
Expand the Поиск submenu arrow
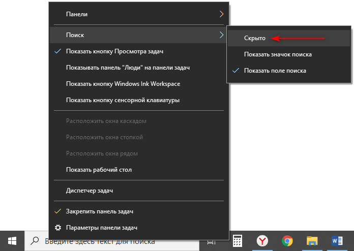tap(221, 35)
